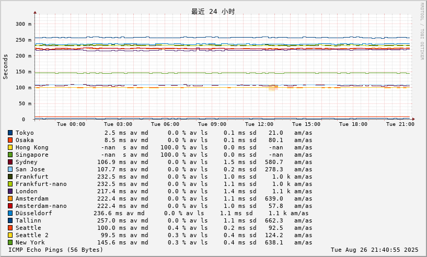Click the Seconds y-axis label
Screen dimensions: 427x257
(5, 67)
